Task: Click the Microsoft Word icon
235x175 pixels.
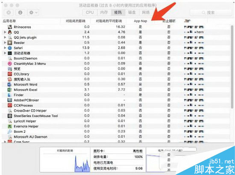Action: 10,85
